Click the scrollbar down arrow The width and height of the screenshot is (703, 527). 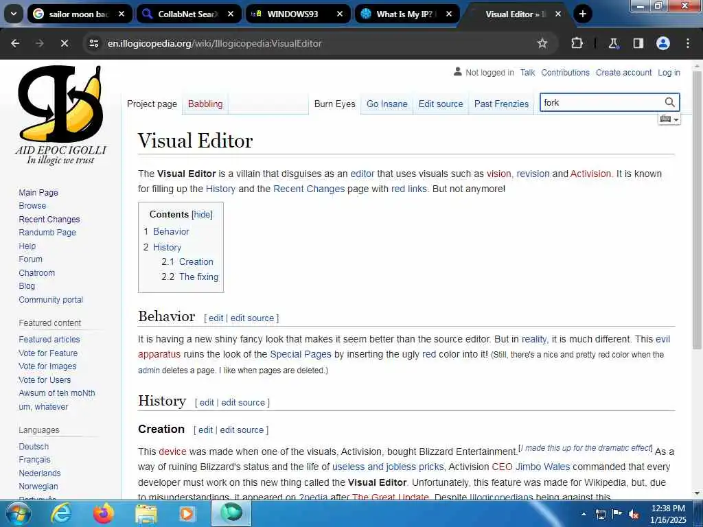tap(698, 494)
